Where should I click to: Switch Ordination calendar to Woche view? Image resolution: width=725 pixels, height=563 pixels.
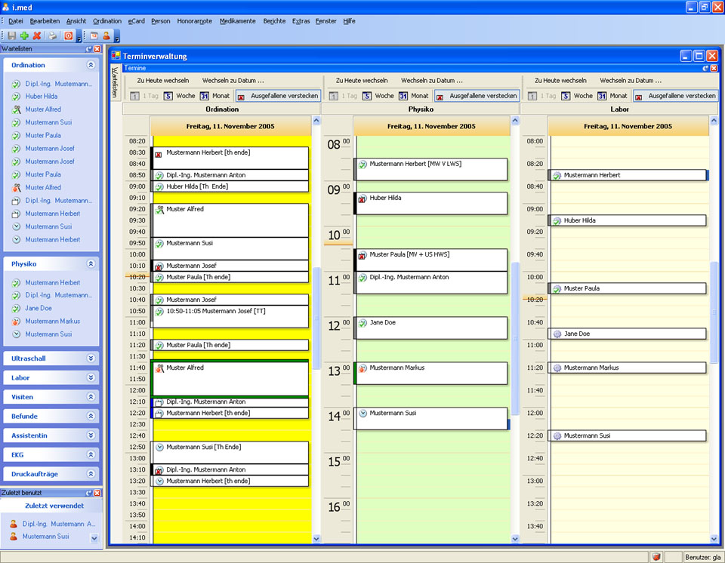180,96
